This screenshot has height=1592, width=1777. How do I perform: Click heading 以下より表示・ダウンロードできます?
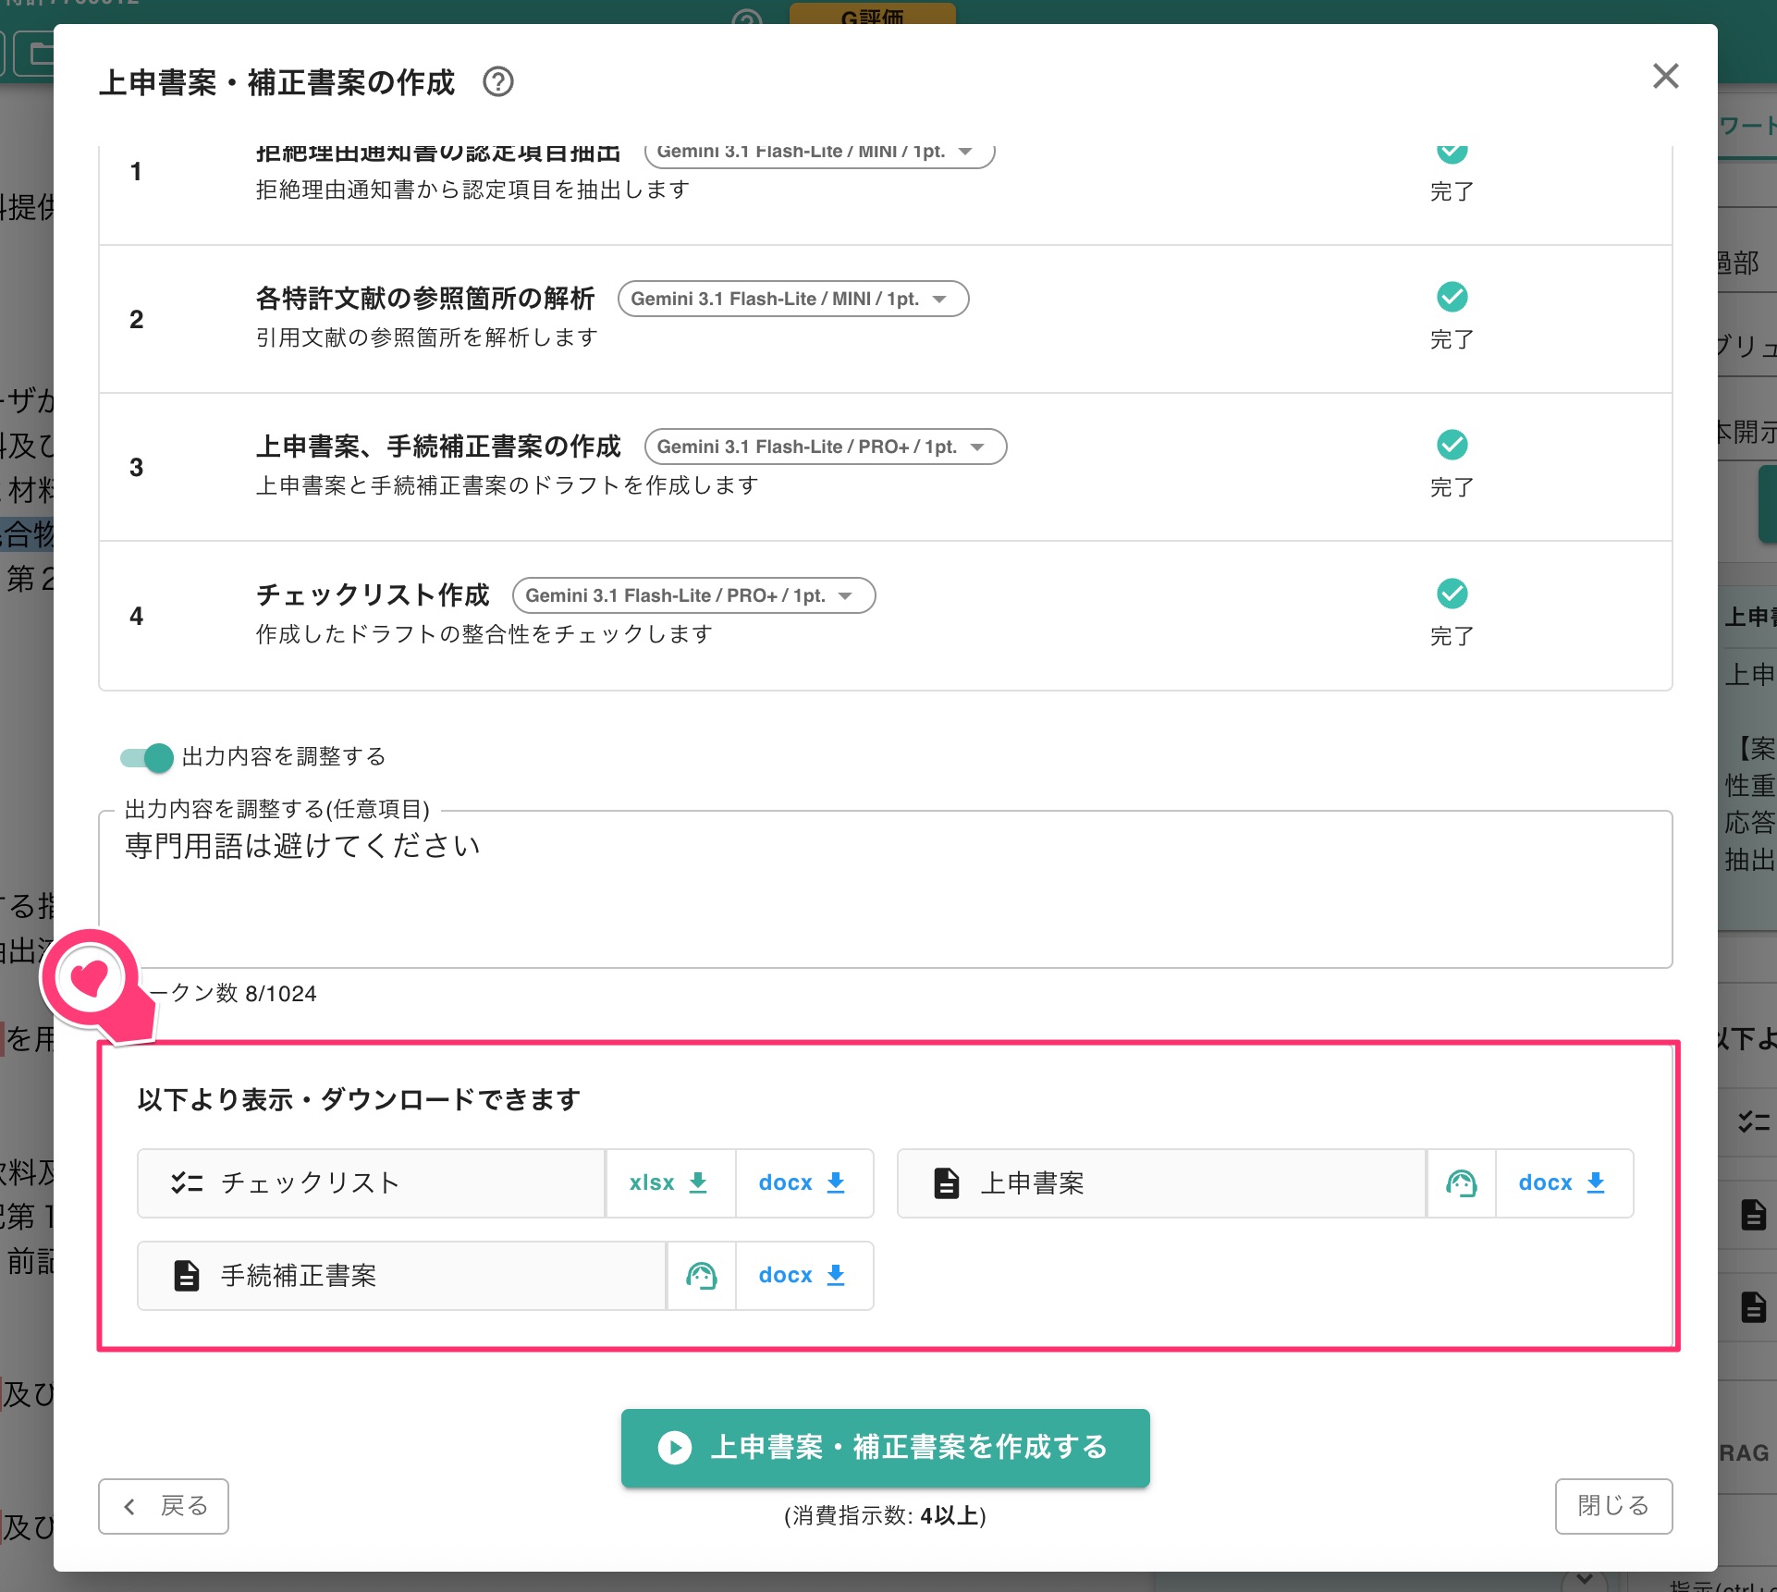(x=359, y=1100)
